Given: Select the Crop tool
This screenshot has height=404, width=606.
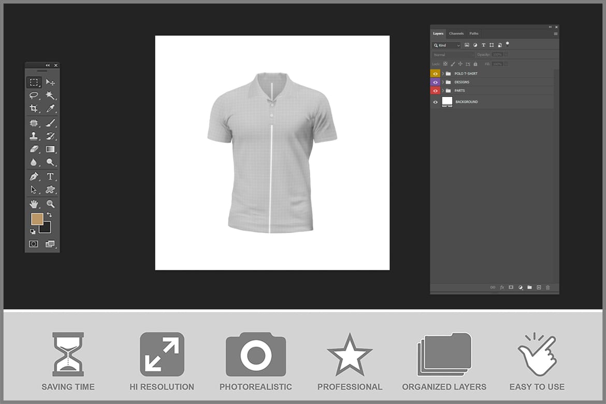Looking at the screenshot, I should 34,108.
